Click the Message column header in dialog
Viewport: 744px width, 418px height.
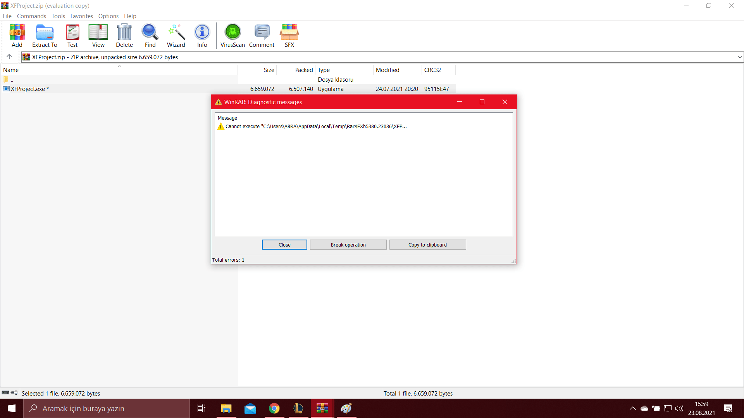[x=312, y=118]
